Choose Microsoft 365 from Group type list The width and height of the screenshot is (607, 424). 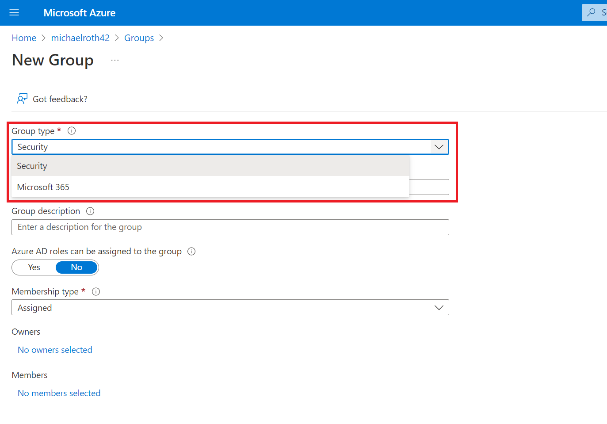coord(210,187)
